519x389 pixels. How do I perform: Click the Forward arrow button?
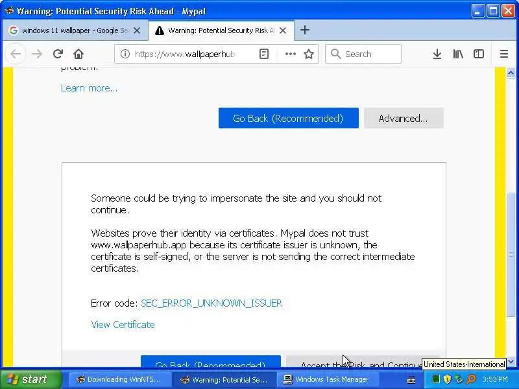tap(37, 54)
